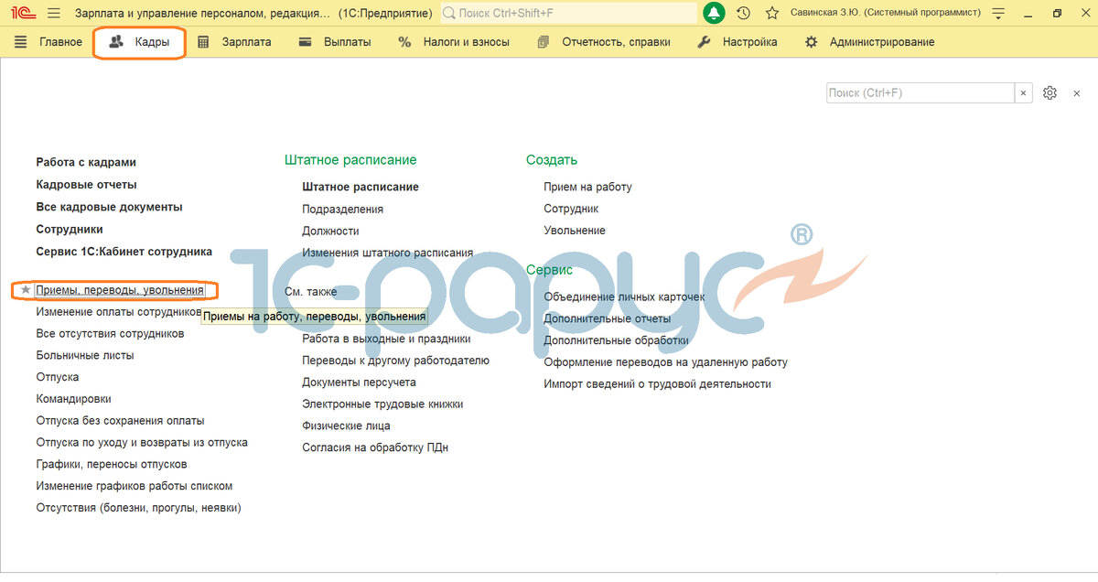Open Объединение личных карточек
This screenshot has width=1098, height=582.
[x=624, y=296]
